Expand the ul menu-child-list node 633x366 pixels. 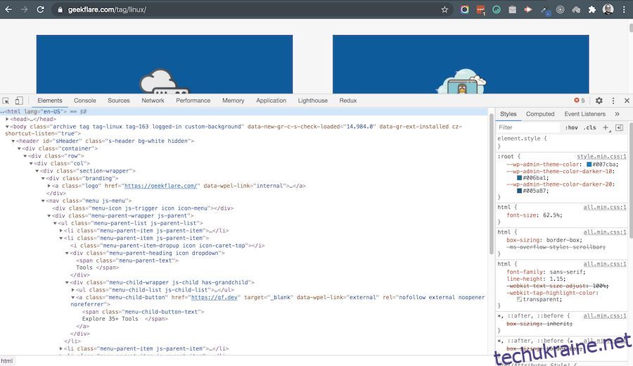click(73, 290)
